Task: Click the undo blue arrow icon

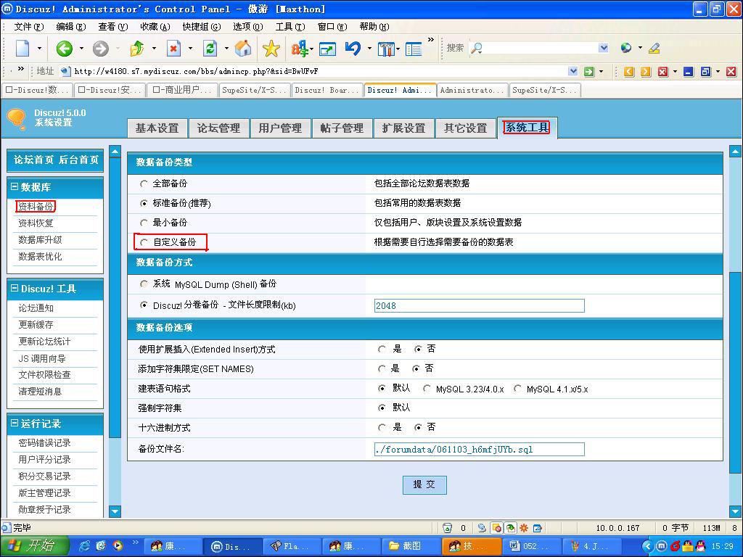Action: point(353,48)
